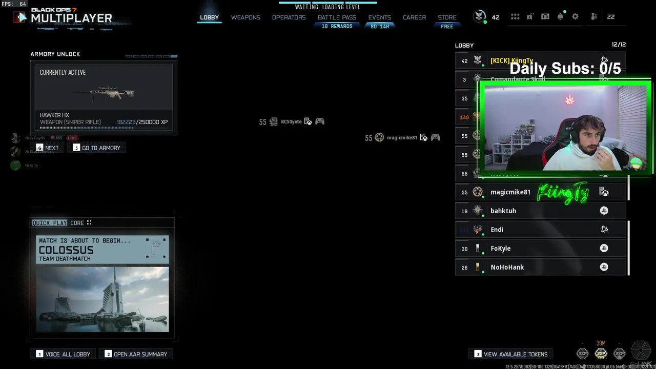The width and height of the screenshot is (656, 369).
Task: Click the PlayStation icon on FoKyle row
Action: coord(604,248)
